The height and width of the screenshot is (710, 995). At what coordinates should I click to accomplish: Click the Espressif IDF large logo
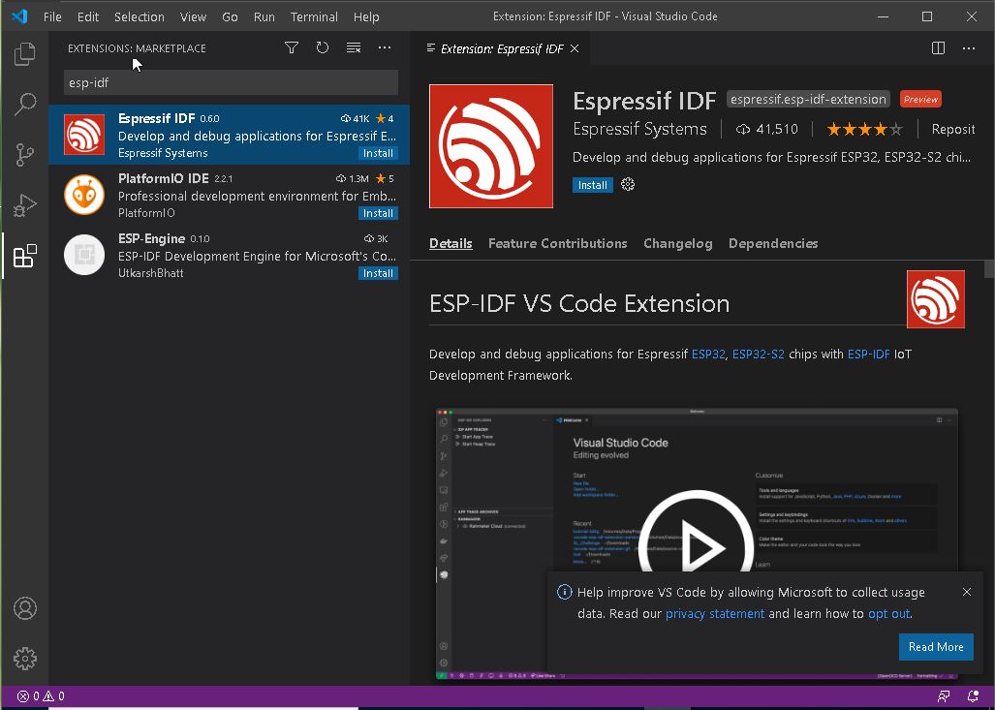click(x=491, y=146)
